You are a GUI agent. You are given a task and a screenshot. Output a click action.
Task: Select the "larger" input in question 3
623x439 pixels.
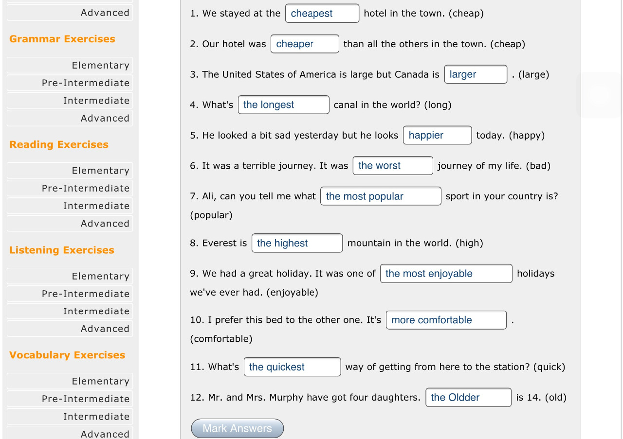[476, 74]
